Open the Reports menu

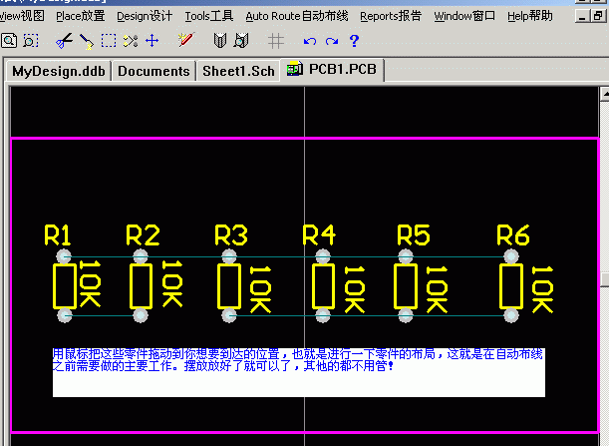390,16
